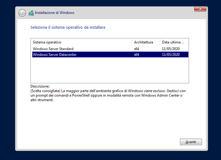Viewport: 221px width, 160px height.
Task: Click the Sistema operativo column header
Action: (81, 42)
